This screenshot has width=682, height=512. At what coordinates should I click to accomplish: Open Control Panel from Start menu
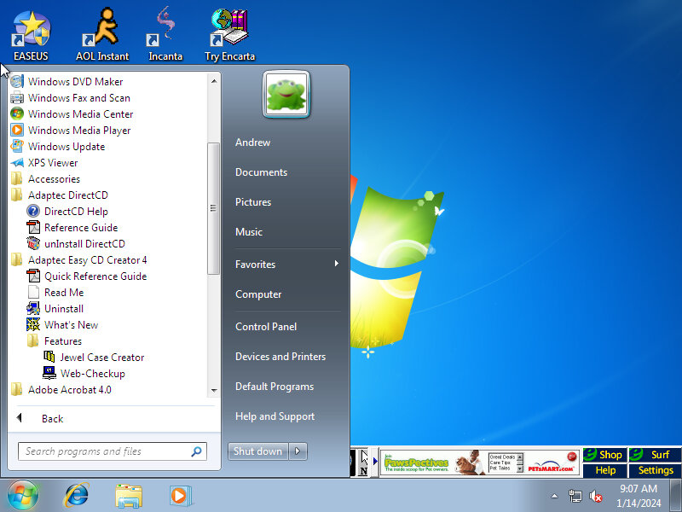coord(266,327)
